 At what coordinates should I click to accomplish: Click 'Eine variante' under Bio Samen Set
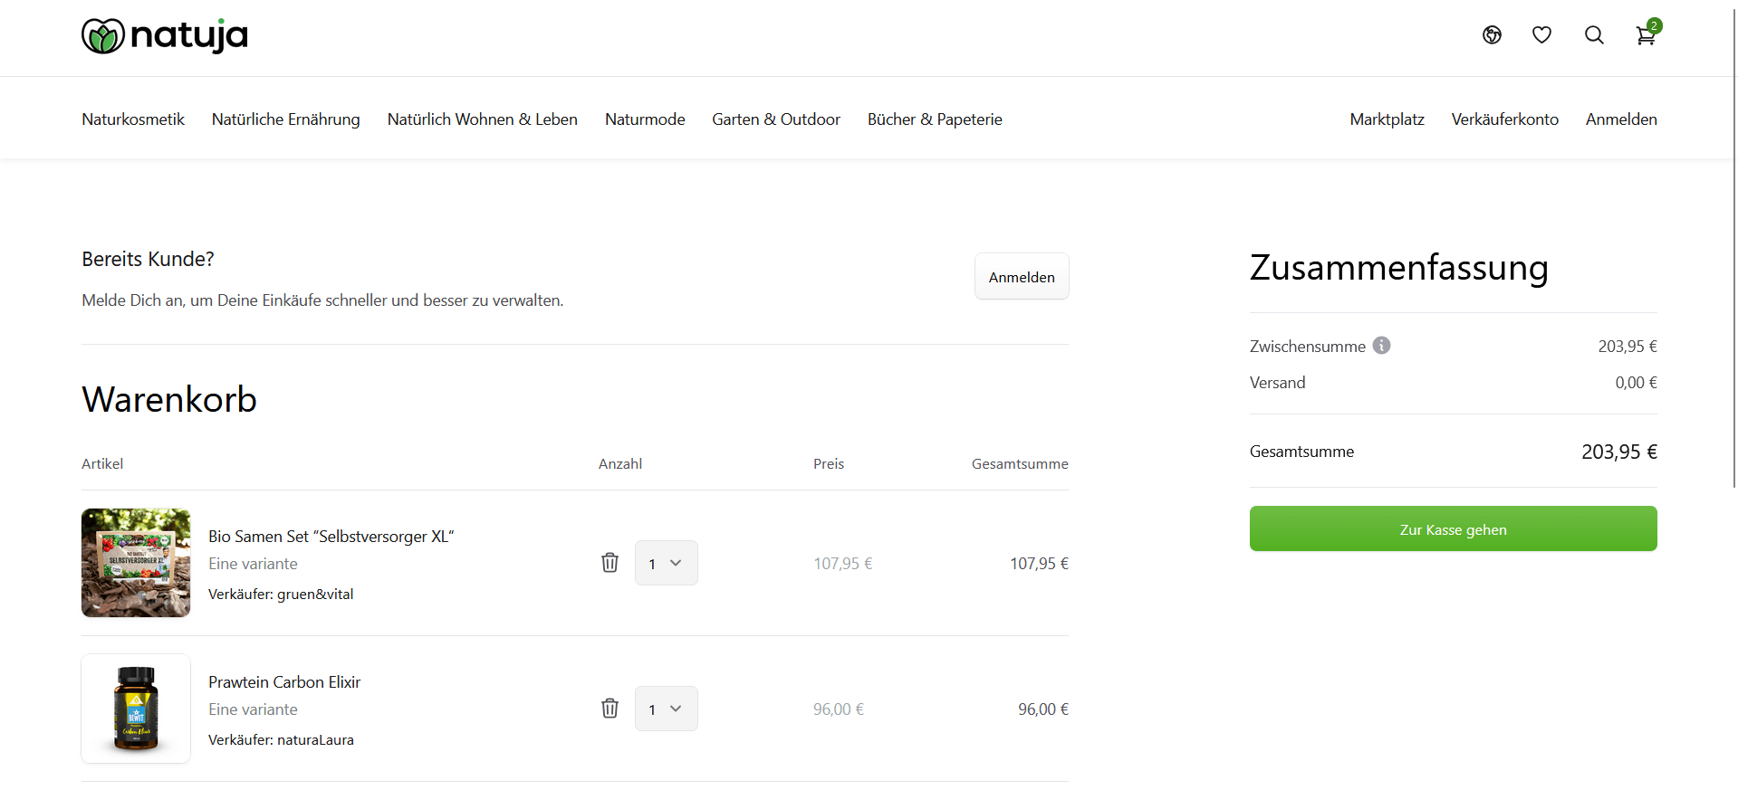tap(253, 564)
